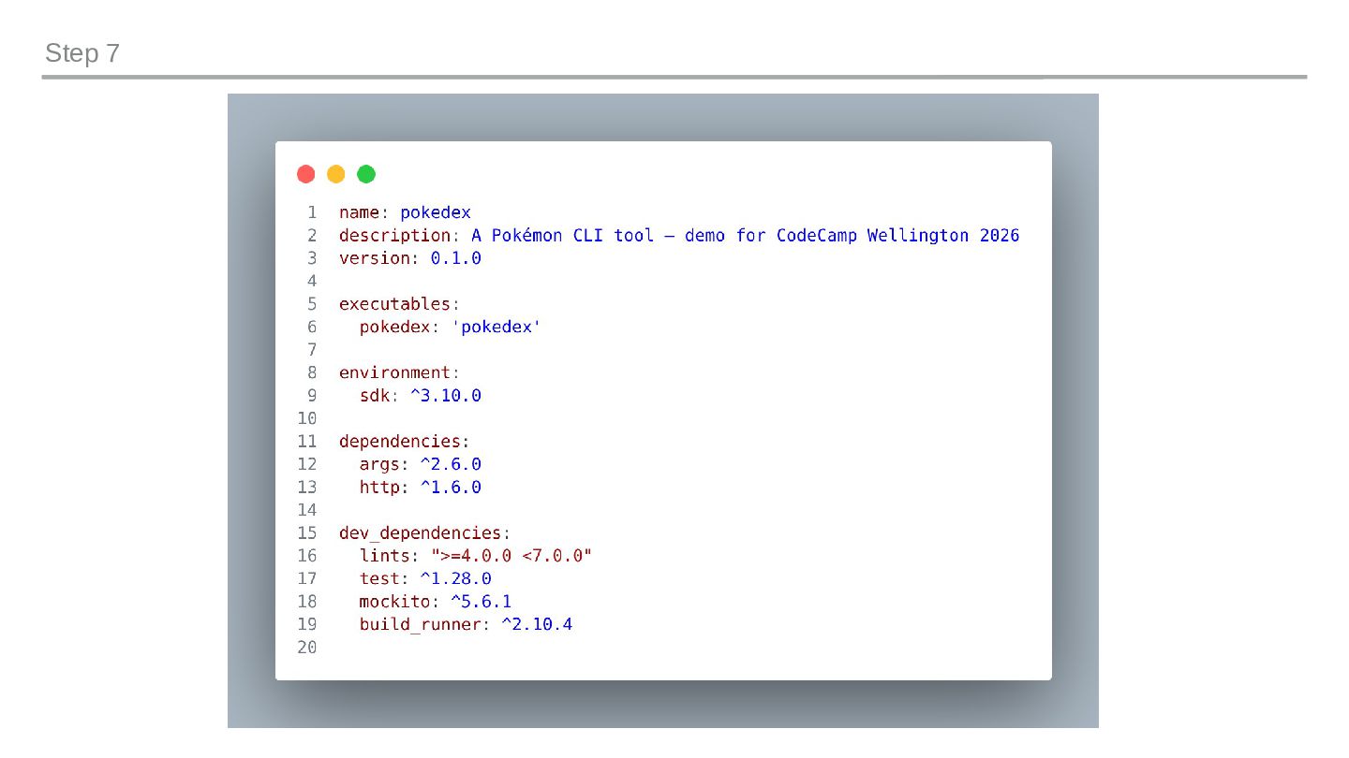
Task: Select version value '0.1.0'
Action: pyautogui.click(x=456, y=258)
